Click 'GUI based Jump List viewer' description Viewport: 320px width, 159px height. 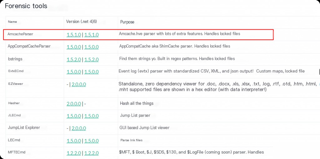click(x=144, y=128)
